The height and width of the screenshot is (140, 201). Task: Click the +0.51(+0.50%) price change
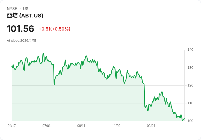coord(54,29)
